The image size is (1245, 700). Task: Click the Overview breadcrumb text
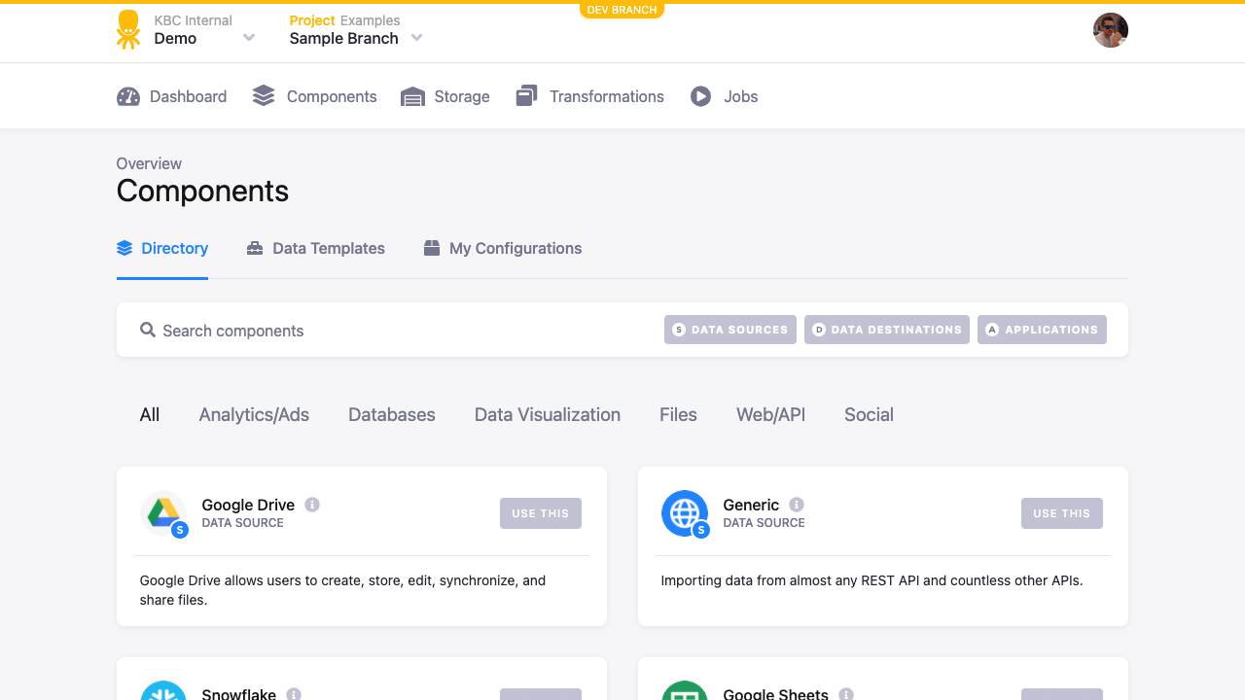click(x=149, y=163)
